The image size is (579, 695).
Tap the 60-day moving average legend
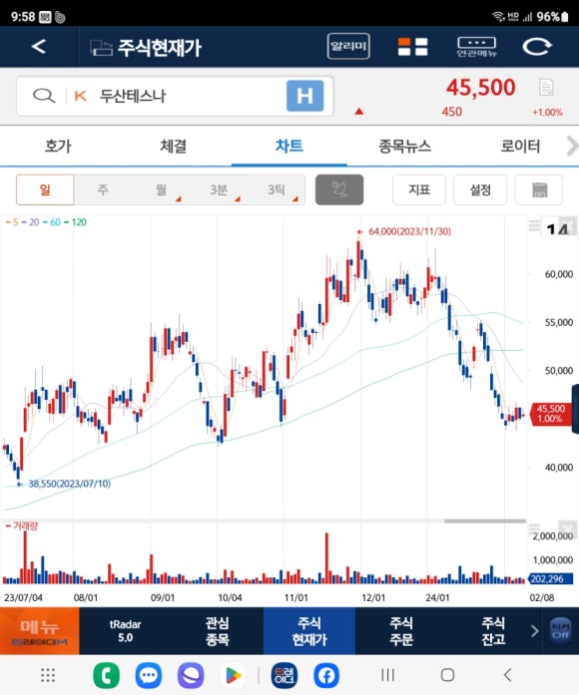click(52, 222)
